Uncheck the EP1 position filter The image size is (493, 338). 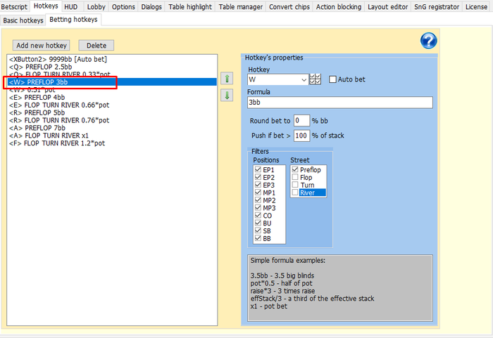tap(258, 169)
